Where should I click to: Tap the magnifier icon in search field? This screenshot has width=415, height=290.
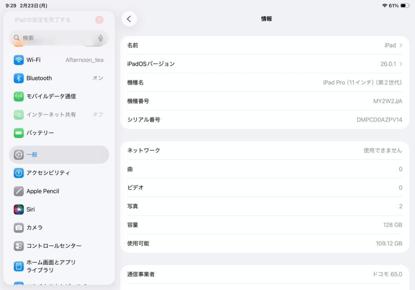pos(17,38)
